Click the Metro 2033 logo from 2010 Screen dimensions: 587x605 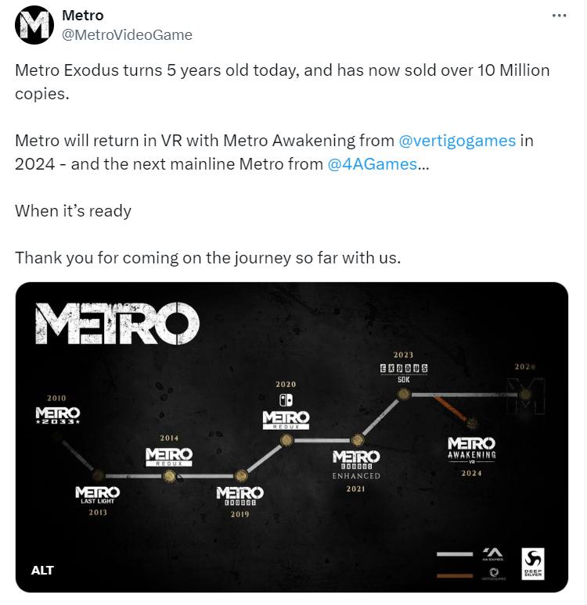(x=57, y=414)
